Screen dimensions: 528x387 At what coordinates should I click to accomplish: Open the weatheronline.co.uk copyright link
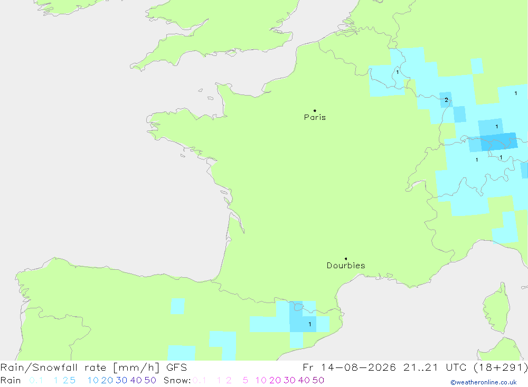coord(484,382)
